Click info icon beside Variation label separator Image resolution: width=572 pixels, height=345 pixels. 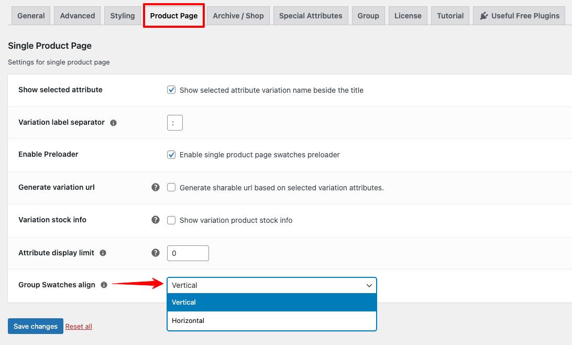(114, 123)
